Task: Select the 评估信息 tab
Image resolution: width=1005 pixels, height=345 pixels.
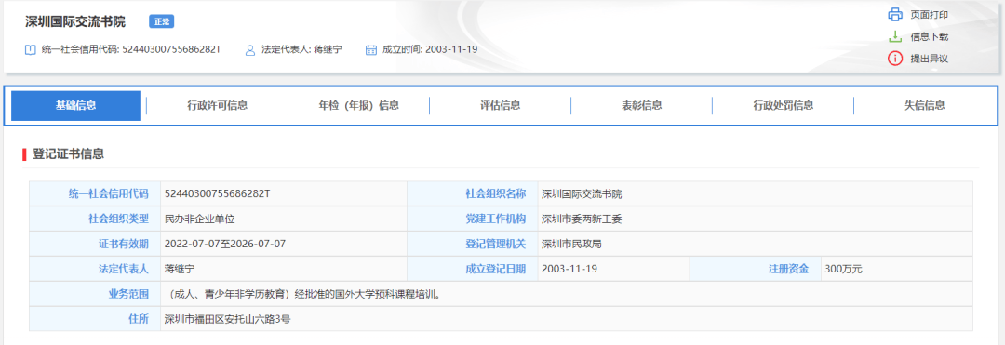Action: 500,106
